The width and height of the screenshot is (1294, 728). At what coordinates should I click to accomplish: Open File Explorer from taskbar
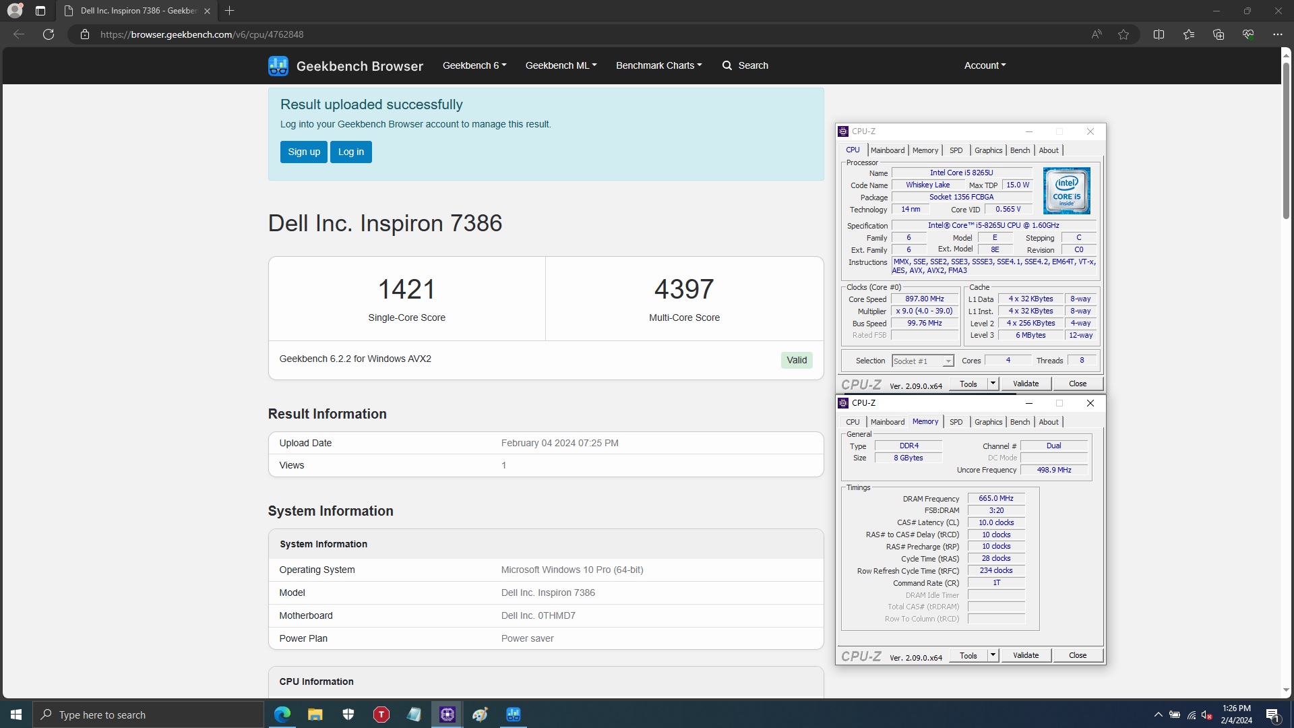tap(315, 715)
